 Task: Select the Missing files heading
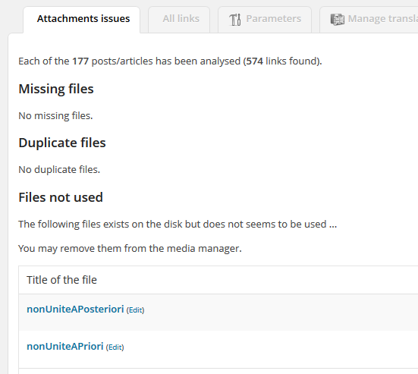click(56, 89)
